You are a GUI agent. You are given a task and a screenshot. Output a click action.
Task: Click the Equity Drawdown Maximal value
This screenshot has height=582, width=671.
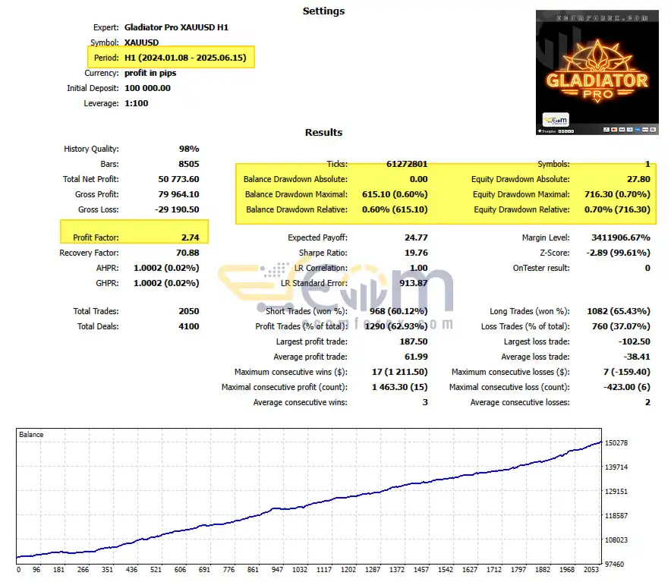pos(617,194)
